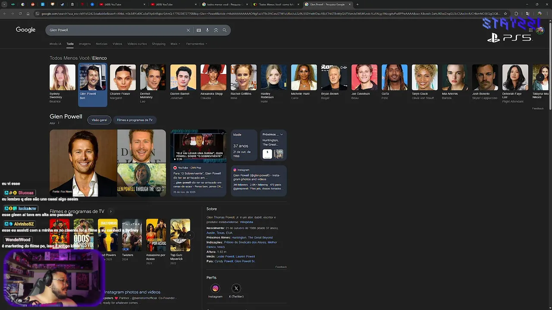This screenshot has height=310, width=552.
Task: Switch to Vídeos curtos tab
Action: click(x=137, y=43)
